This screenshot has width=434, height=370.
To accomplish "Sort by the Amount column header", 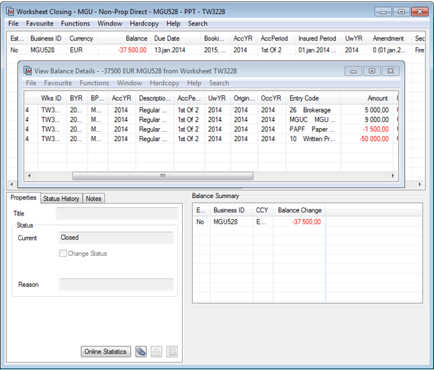I will click(377, 98).
